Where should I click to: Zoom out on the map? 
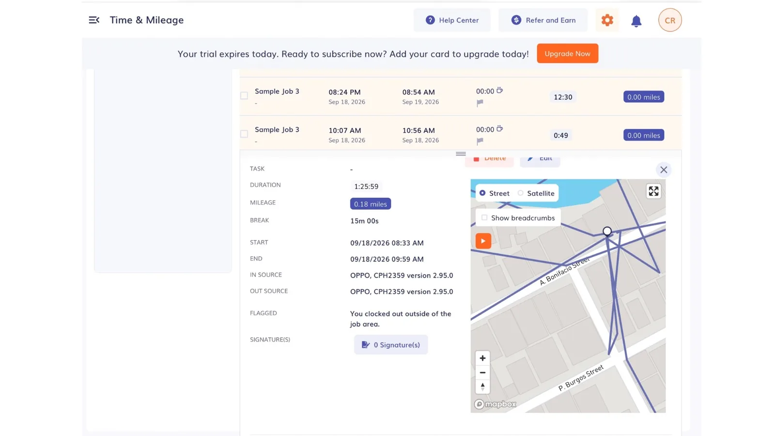(482, 373)
